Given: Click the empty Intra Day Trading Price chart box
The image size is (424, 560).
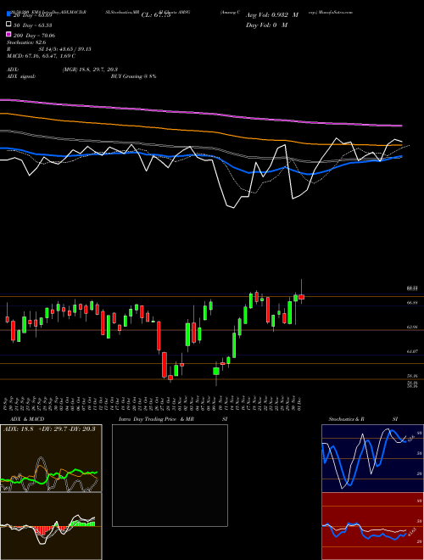Looking at the screenshot, I should [170, 475].
